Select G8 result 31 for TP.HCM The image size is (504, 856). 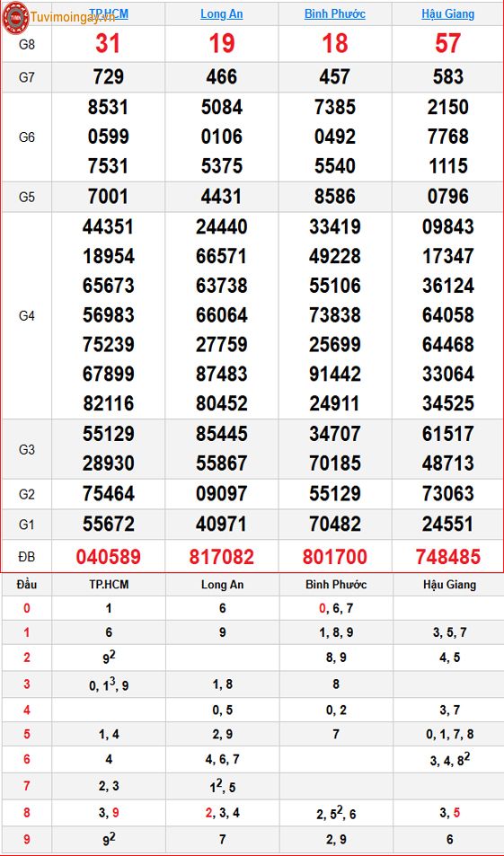[108, 44]
